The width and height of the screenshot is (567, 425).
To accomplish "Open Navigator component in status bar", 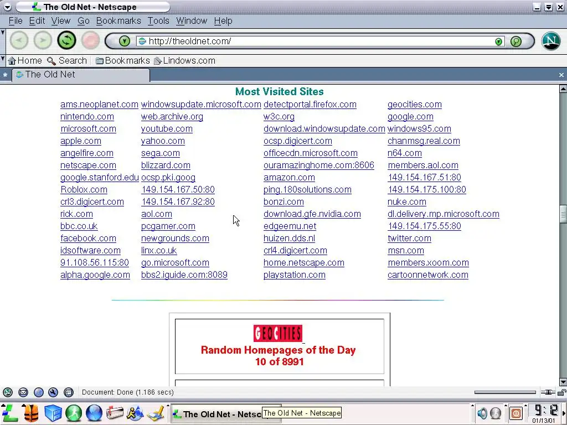I will point(8,392).
